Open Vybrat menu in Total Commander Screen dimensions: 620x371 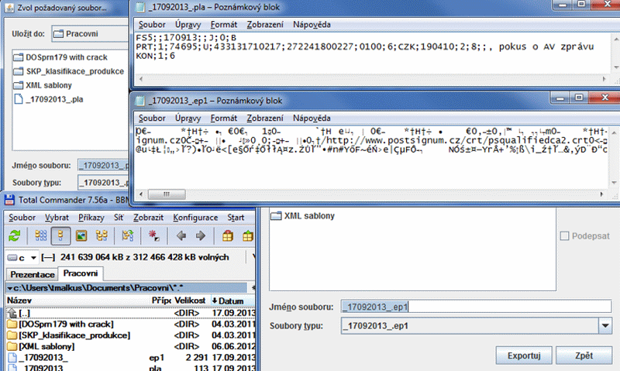pos(57,218)
